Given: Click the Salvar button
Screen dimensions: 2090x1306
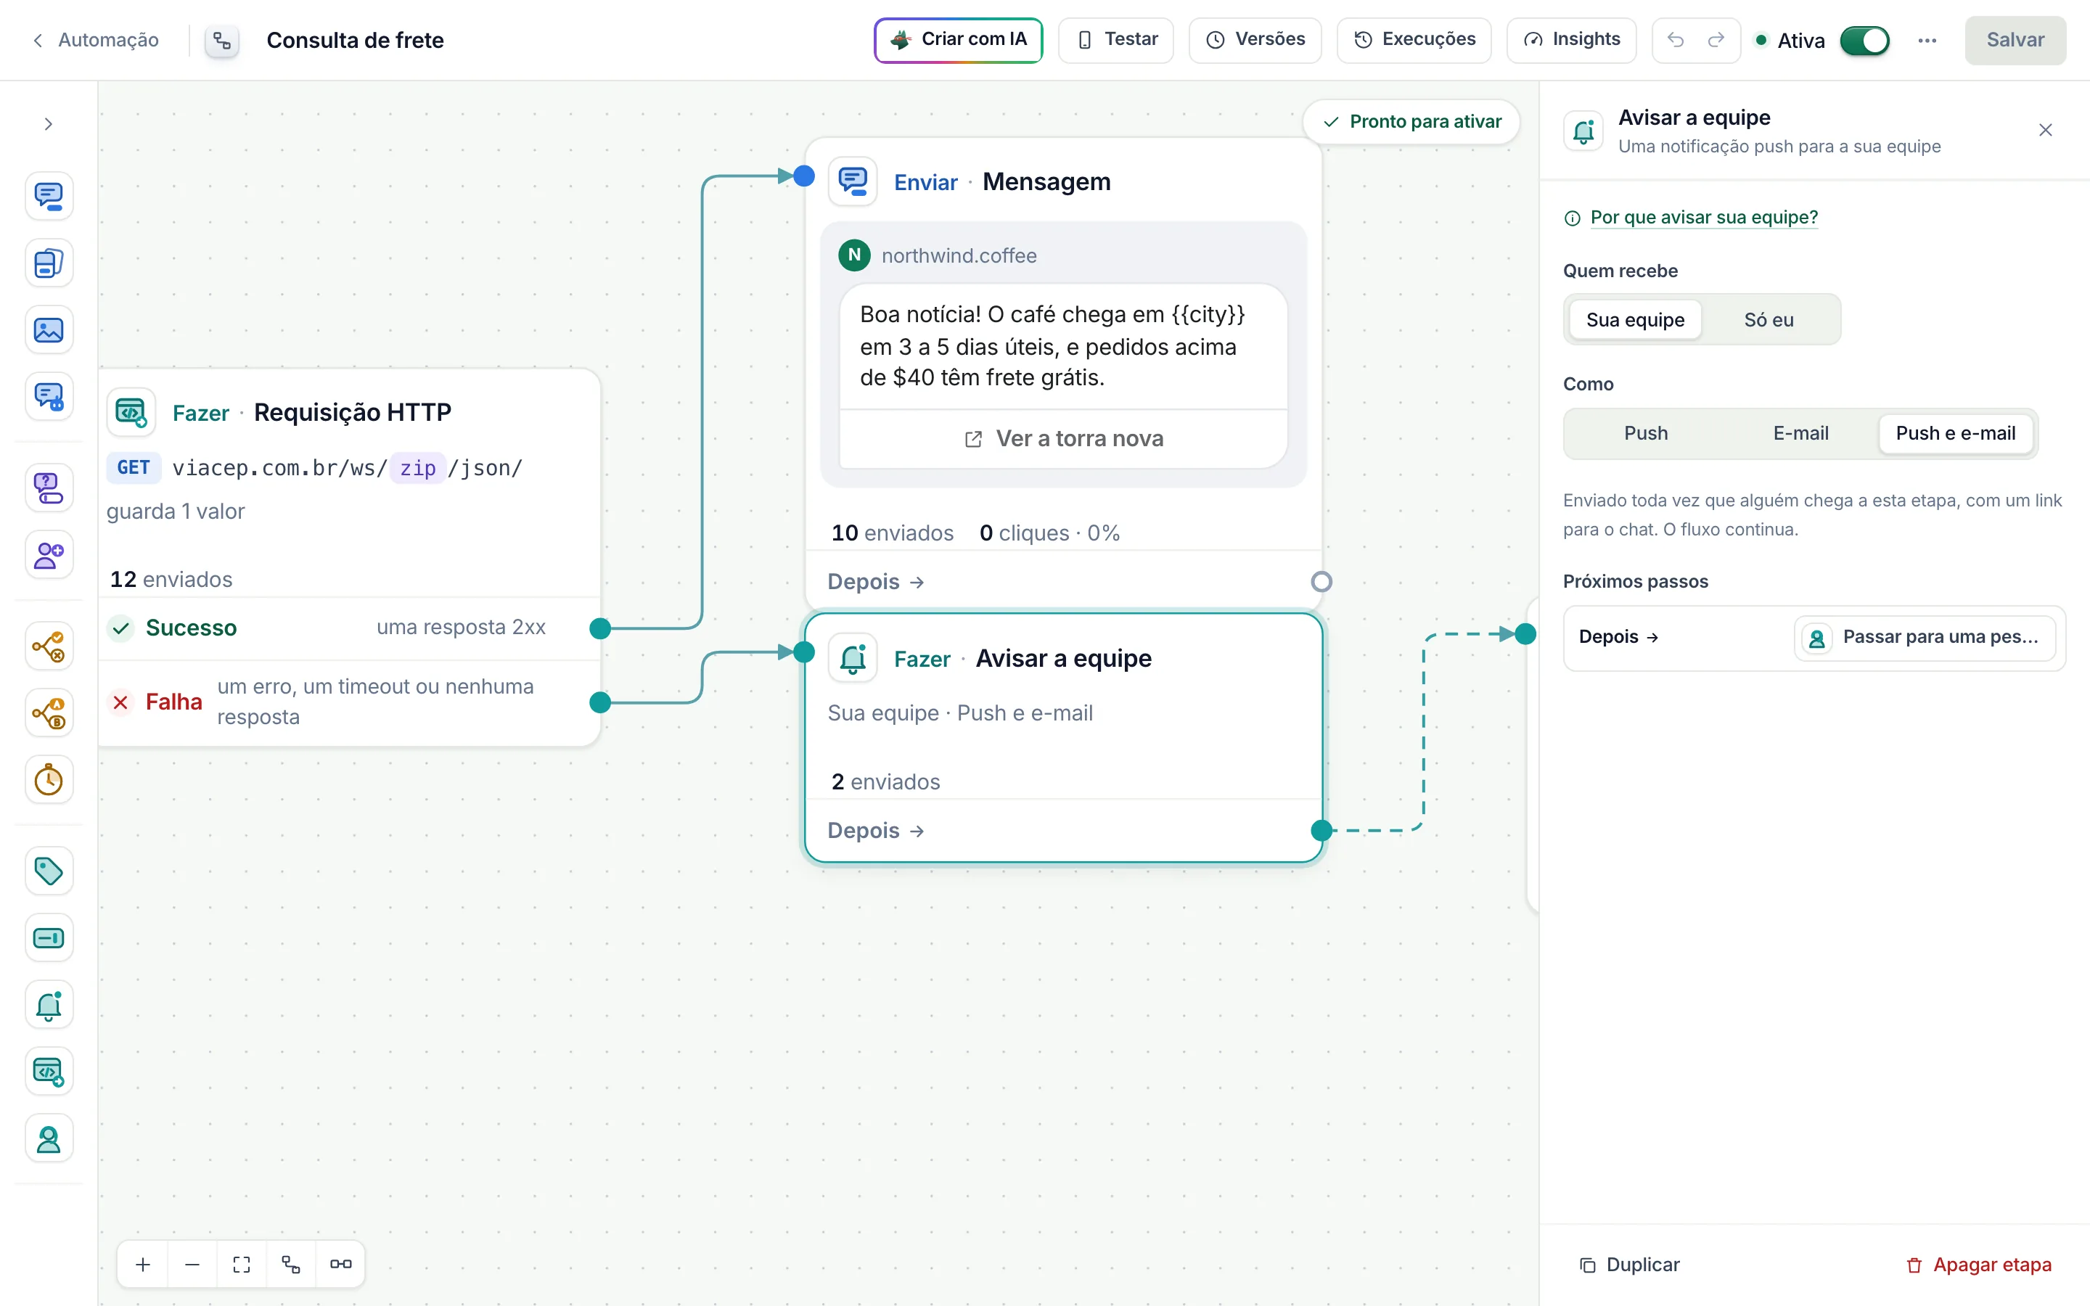Looking at the screenshot, I should tap(2015, 40).
